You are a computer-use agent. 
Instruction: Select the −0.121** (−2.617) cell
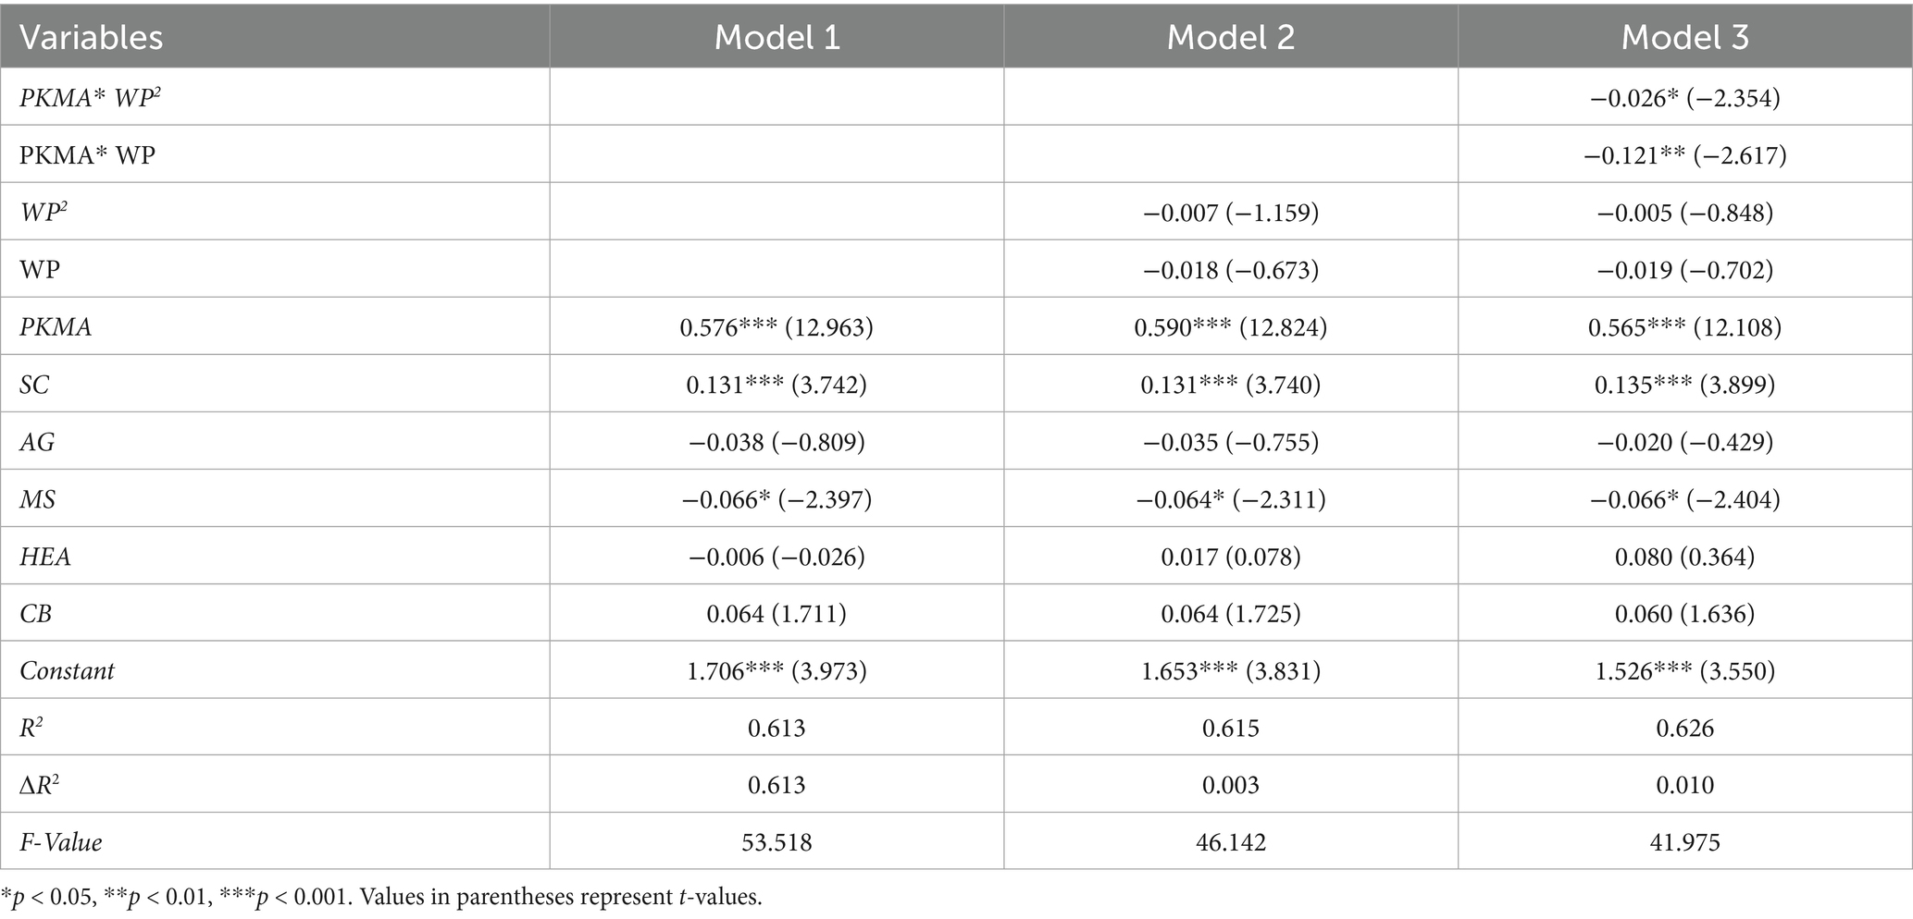(1684, 155)
